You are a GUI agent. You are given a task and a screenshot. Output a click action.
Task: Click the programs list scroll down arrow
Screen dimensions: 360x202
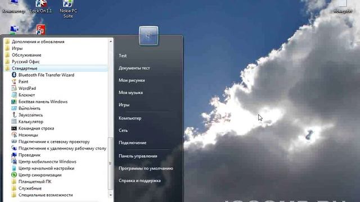click(x=111, y=195)
